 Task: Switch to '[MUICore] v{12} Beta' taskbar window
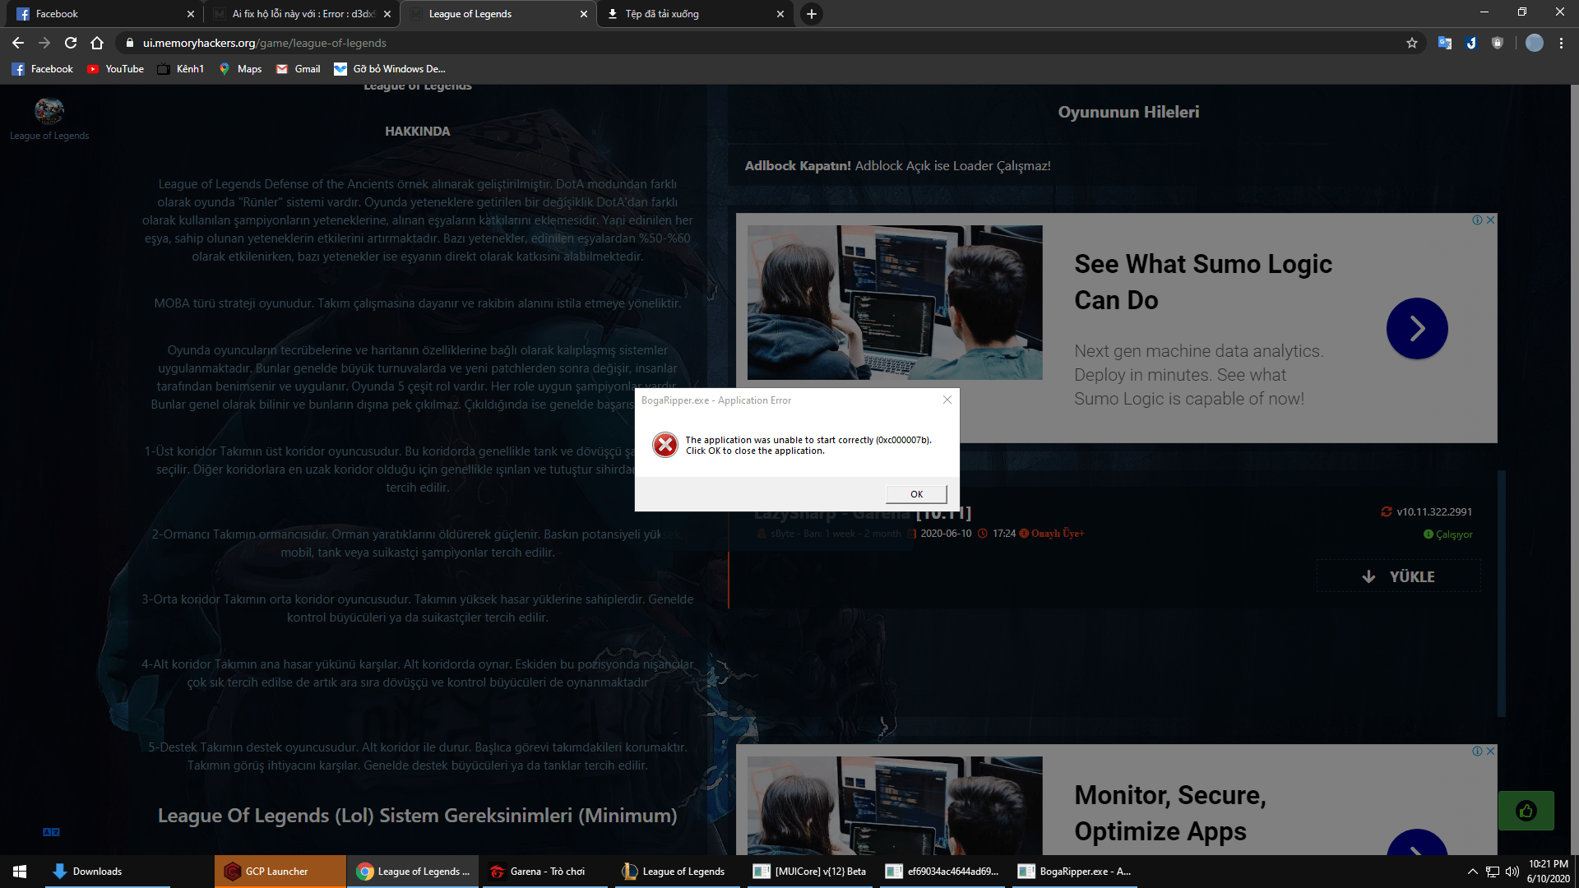811,872
